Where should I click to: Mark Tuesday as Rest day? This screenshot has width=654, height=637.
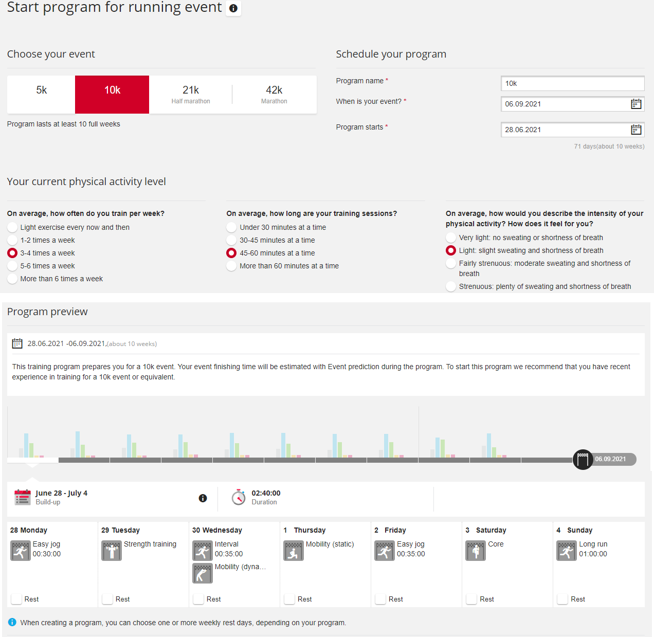pyautogui.click(x=107, y=599)
